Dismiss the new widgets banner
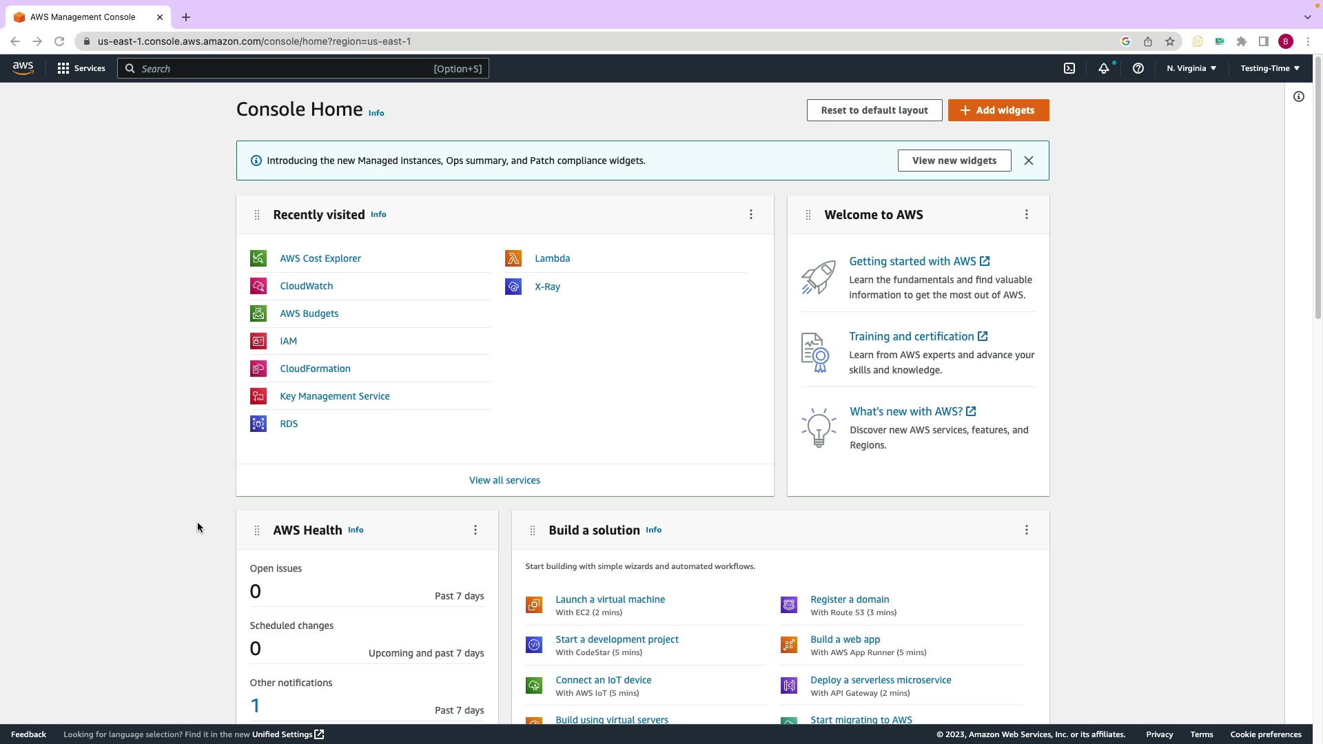Screen dimensions: 1323x744 1029,161
